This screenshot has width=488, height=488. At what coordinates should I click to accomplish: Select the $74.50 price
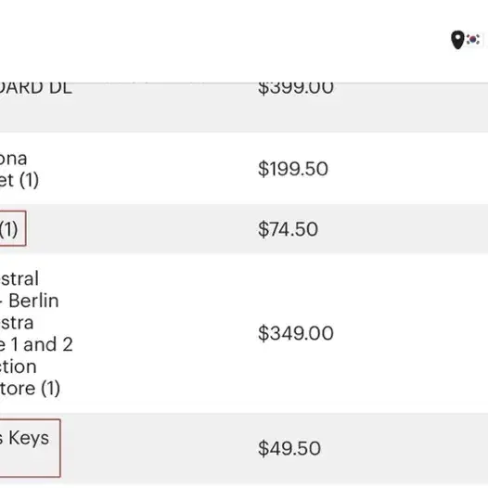click(288, 229)
